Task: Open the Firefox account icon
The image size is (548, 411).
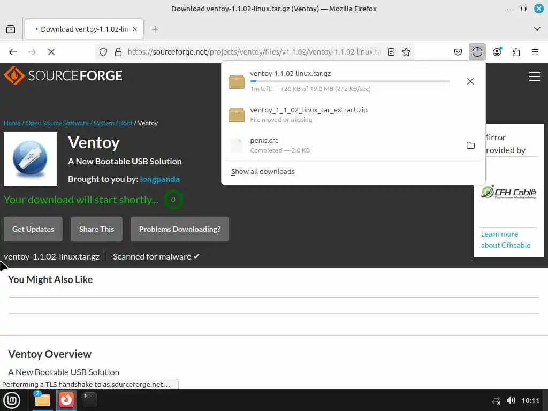Action: 497,52
